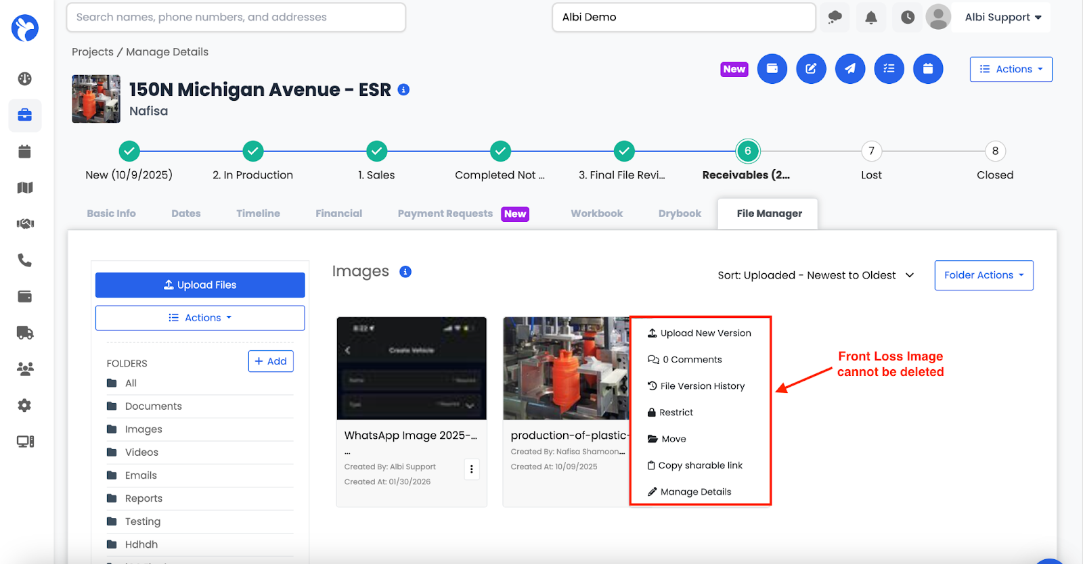This screenshot has width=1083, height=564.
Task: Open the phone icon in left sidebar
Action: point(25,260)
